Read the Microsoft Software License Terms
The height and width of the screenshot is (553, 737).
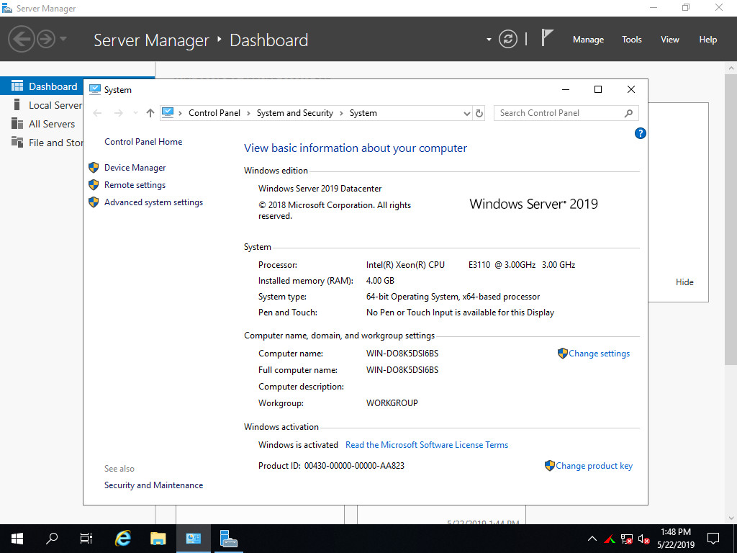427,445
